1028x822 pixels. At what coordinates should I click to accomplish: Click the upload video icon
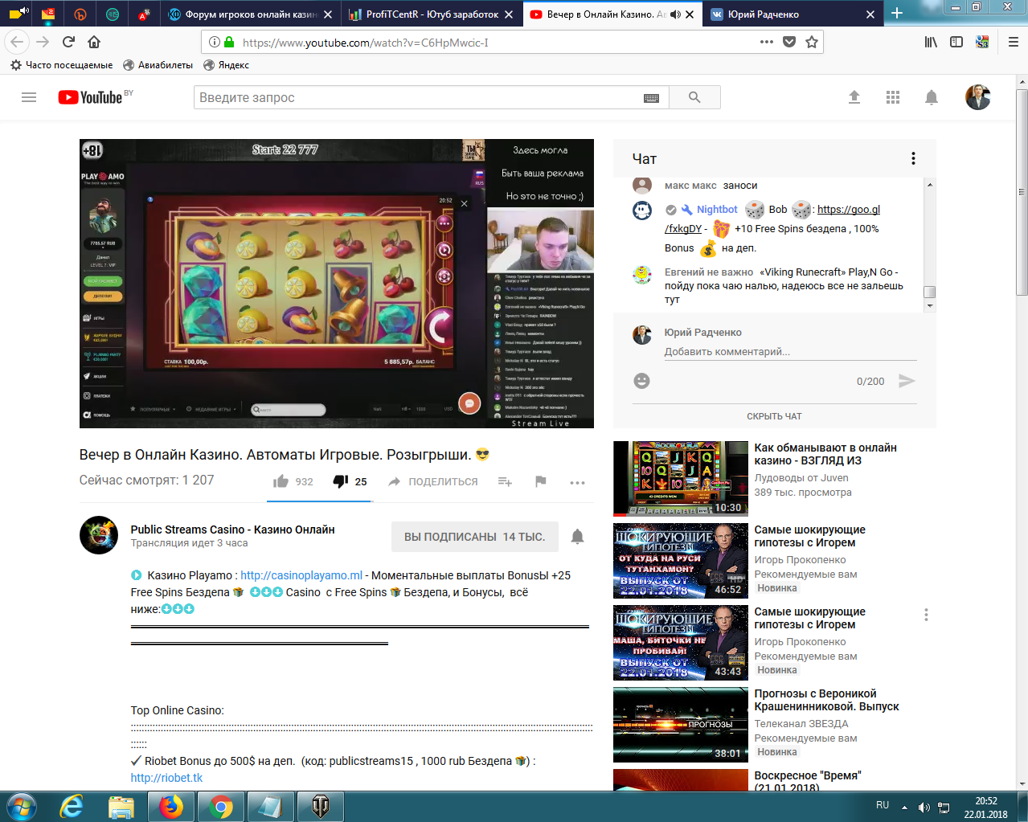click(854, 97)
